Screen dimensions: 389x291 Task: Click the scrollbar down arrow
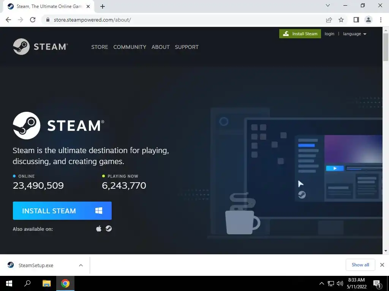click(386, 251)
